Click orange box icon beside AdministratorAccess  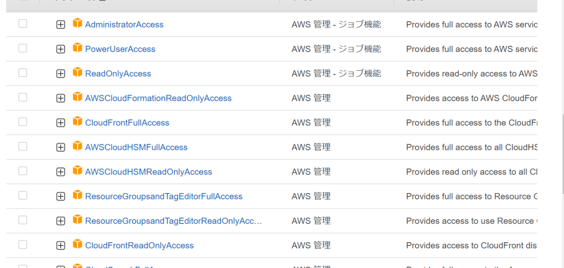click(78, 23)
